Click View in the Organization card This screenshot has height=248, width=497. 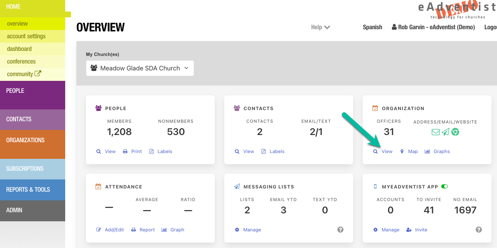pos(383,152)
